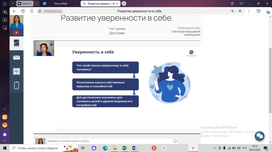This screenshot has width=272, height=152.
Task: Reload the current page
Action: [x=32, y=11]
